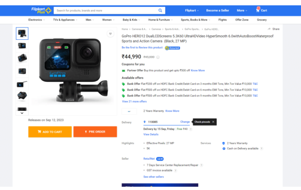Open the cart icon with badge

tap(258, 9)
